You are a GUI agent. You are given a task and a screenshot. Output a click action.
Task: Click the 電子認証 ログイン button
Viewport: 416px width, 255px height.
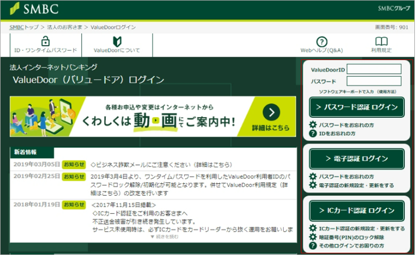pos(356,159)
